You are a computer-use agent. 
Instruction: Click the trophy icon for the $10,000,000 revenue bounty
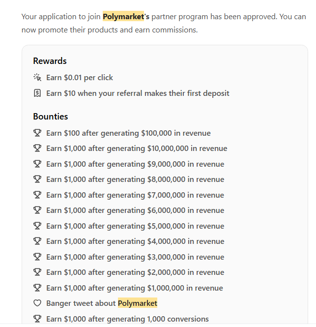(x=37, y=149)
